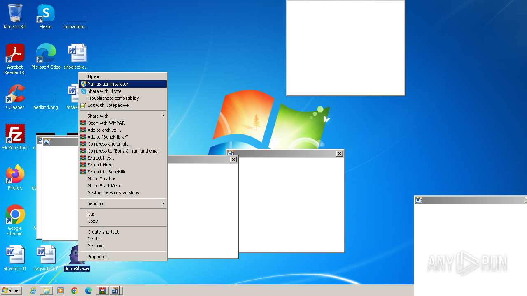Launch Chrome from the taskbar
The height and width of the screenshot is (296, 527).
75,291
